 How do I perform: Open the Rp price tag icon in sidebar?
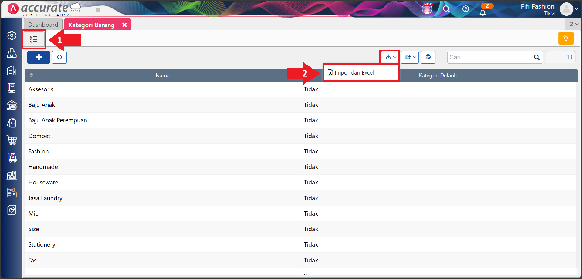click(11, 123)
